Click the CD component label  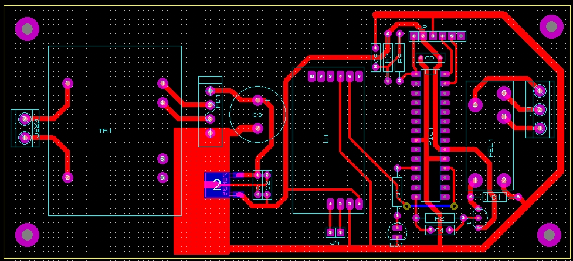[429, 58]
